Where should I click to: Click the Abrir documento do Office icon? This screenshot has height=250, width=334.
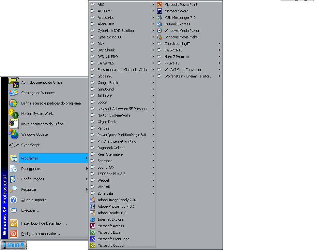click(14, 82)
